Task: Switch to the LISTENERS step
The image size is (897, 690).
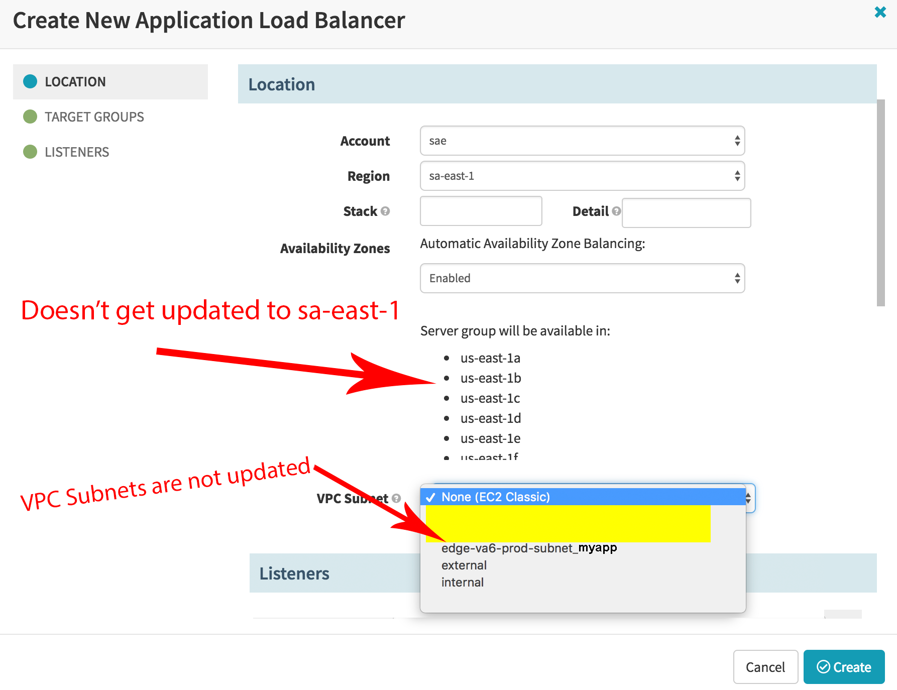Action: pos(77,152)
